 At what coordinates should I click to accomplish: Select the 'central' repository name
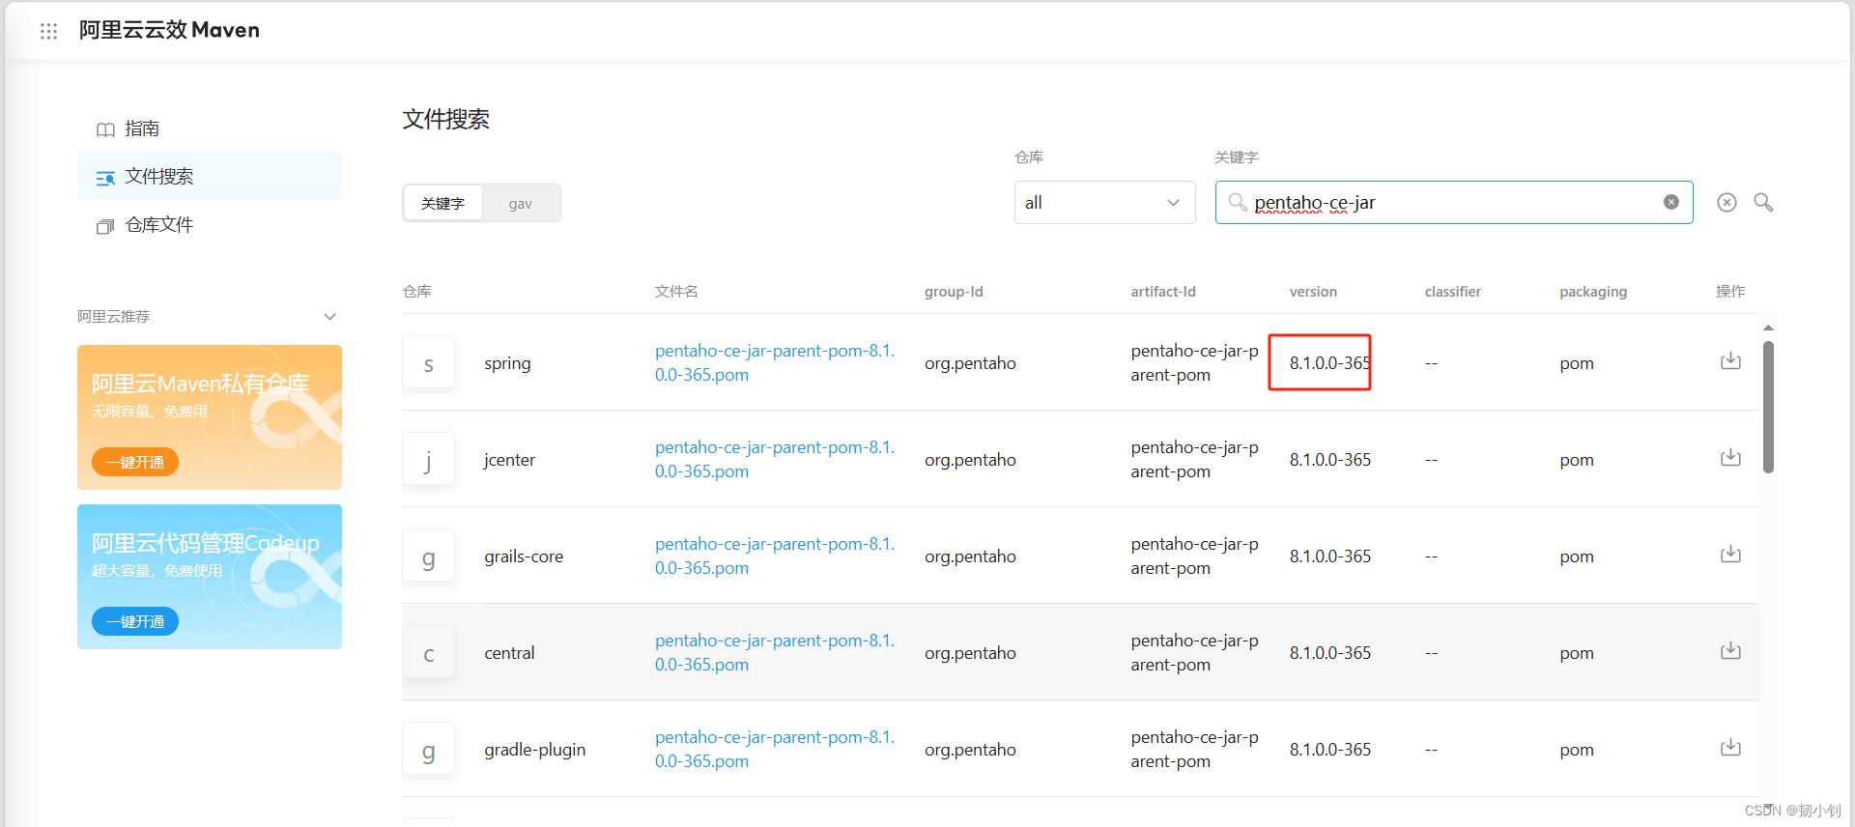point(509,653)
